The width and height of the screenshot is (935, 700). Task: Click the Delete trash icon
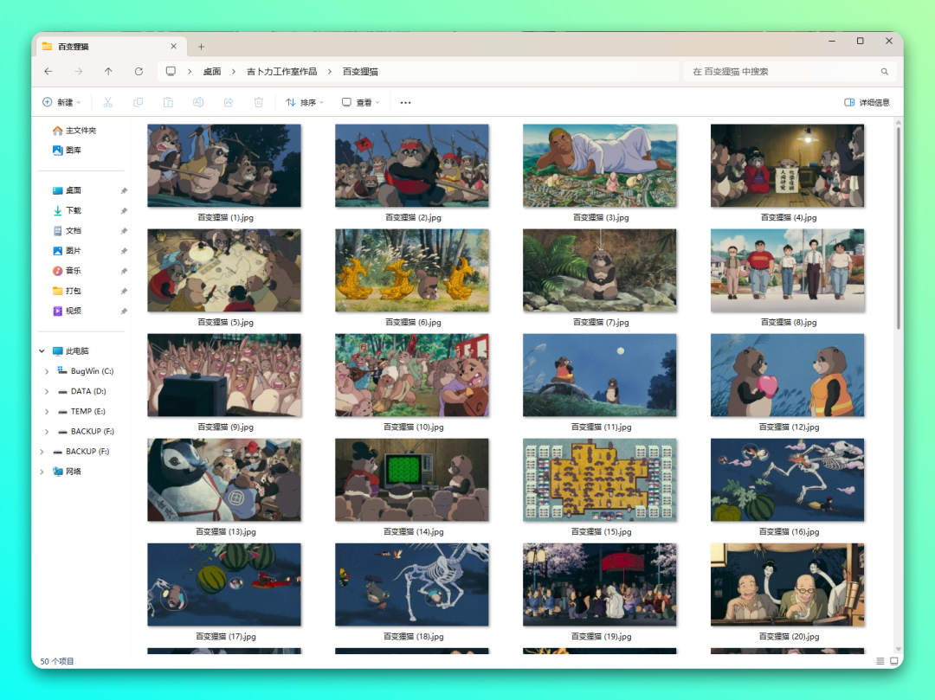coord(258,102)
